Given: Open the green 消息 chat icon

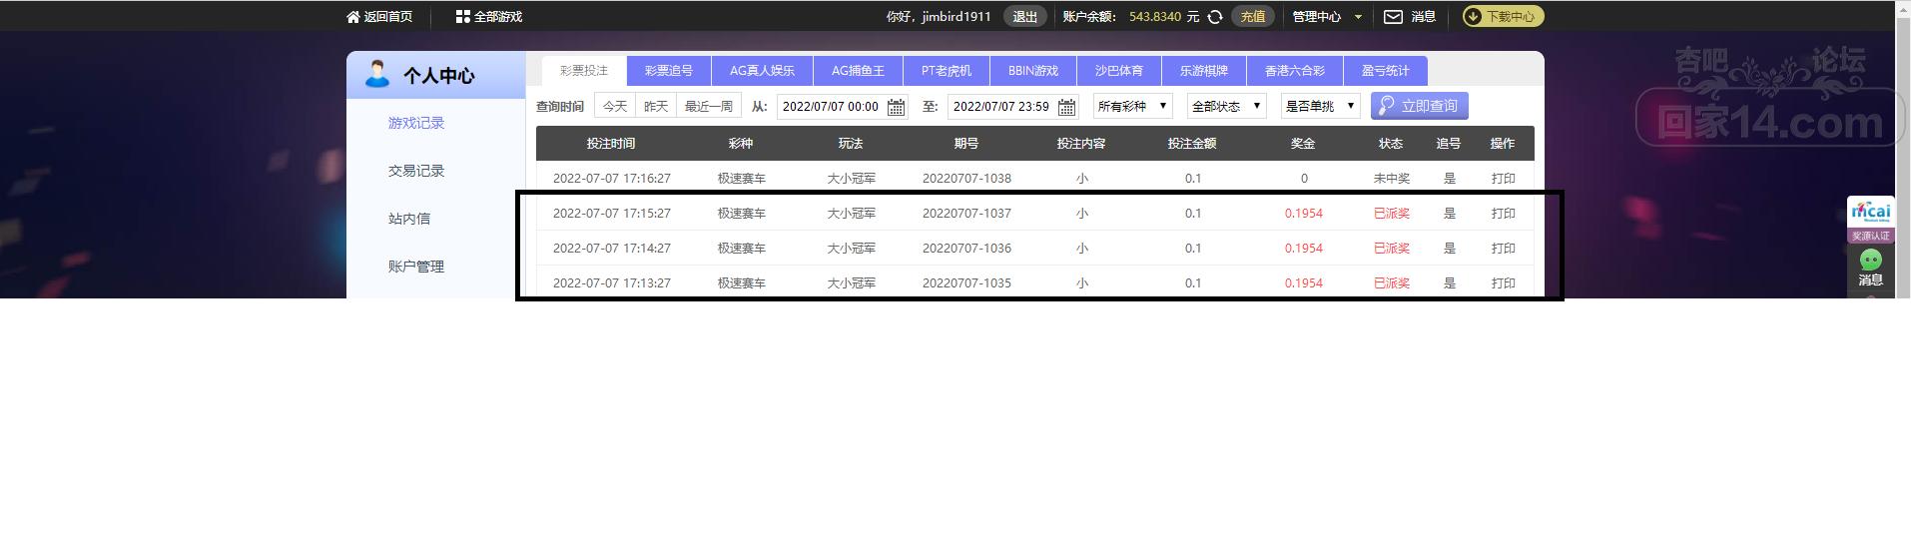Looking at the screenshot, I should tap(1871, 261).
